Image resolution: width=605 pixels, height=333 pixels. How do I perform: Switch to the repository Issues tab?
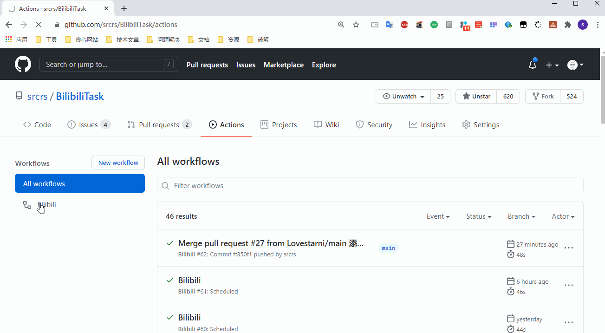click(x=89, y=124)
